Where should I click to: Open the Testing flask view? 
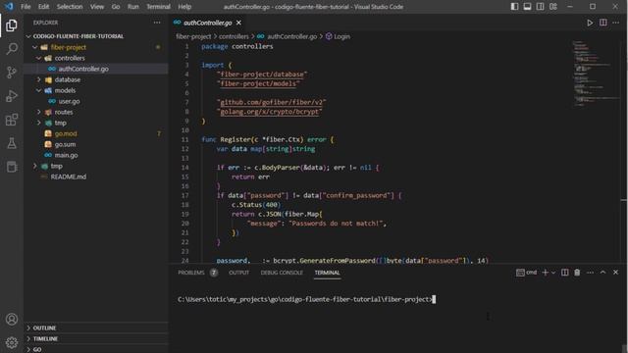(12, 143)
